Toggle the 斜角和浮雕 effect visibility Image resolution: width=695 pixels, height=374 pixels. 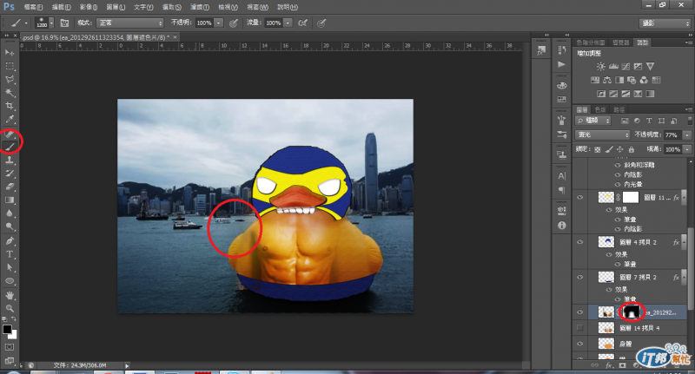tap(618, 165)
